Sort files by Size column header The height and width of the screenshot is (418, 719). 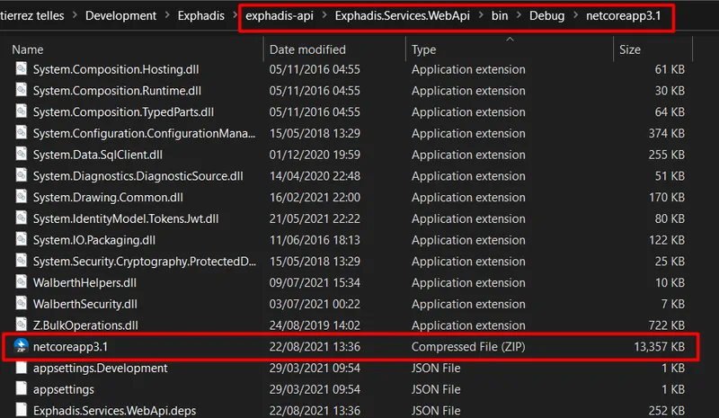tap(630, 49)
